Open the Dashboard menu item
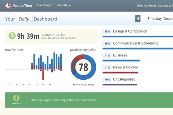 pos(45,5)
